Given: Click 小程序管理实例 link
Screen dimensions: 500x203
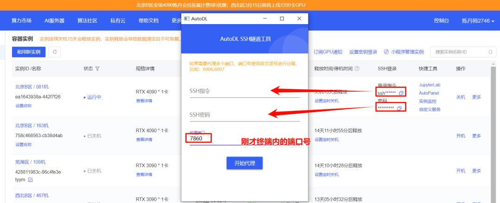Looking at the screenshot, I should [407, 52].
